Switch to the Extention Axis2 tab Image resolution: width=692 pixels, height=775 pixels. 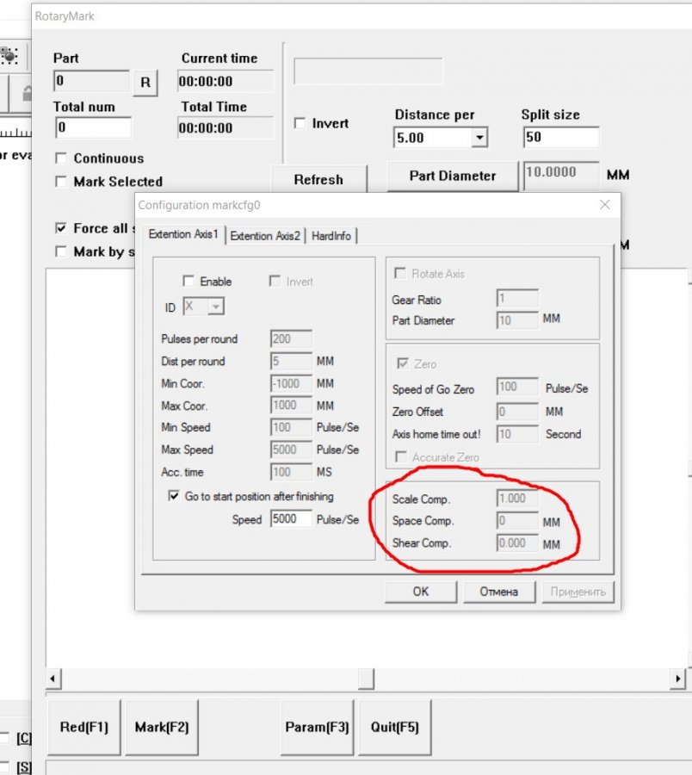tap(265, 236)
